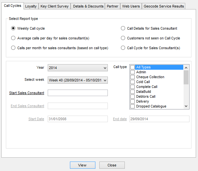Check the Debtors Call option
This screenshot has height=171, width=198.
132,96
